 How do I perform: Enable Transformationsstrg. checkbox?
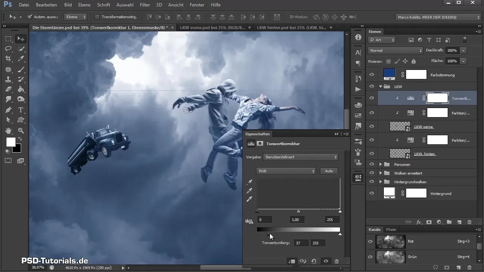97,17
